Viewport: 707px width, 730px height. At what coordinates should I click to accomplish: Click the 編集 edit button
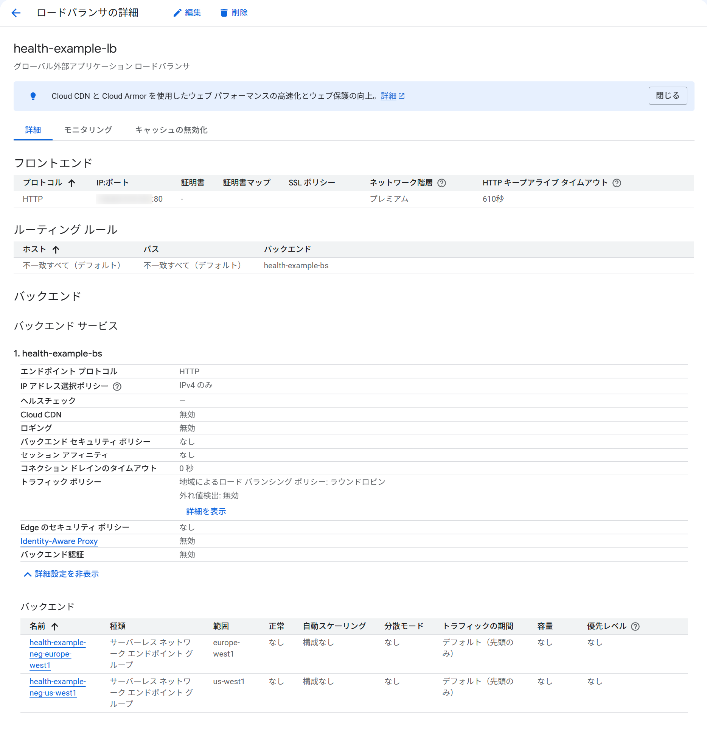(x=187, y=13)
